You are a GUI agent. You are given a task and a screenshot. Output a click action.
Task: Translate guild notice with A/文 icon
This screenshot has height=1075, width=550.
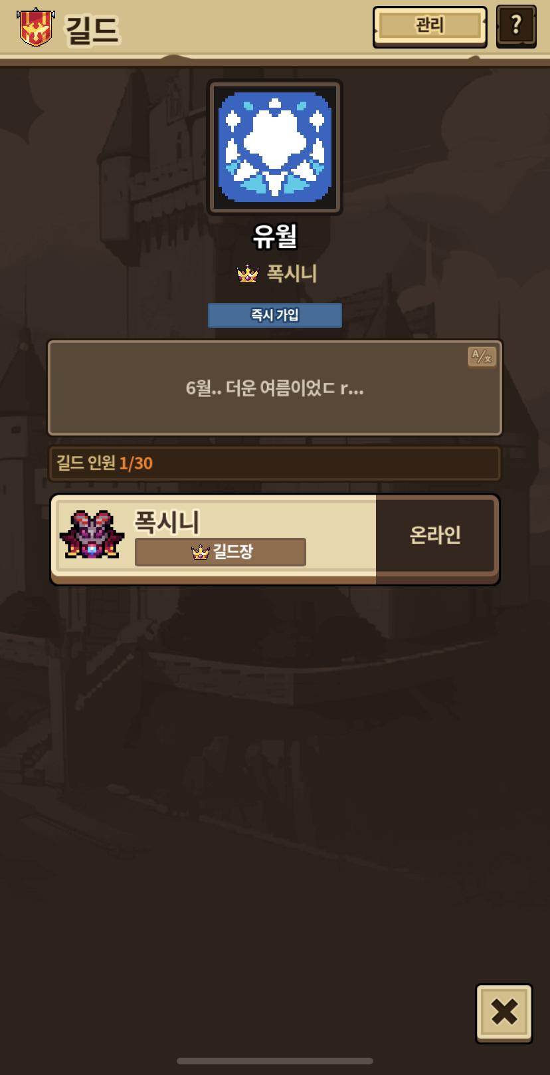[x=482, y=357]
